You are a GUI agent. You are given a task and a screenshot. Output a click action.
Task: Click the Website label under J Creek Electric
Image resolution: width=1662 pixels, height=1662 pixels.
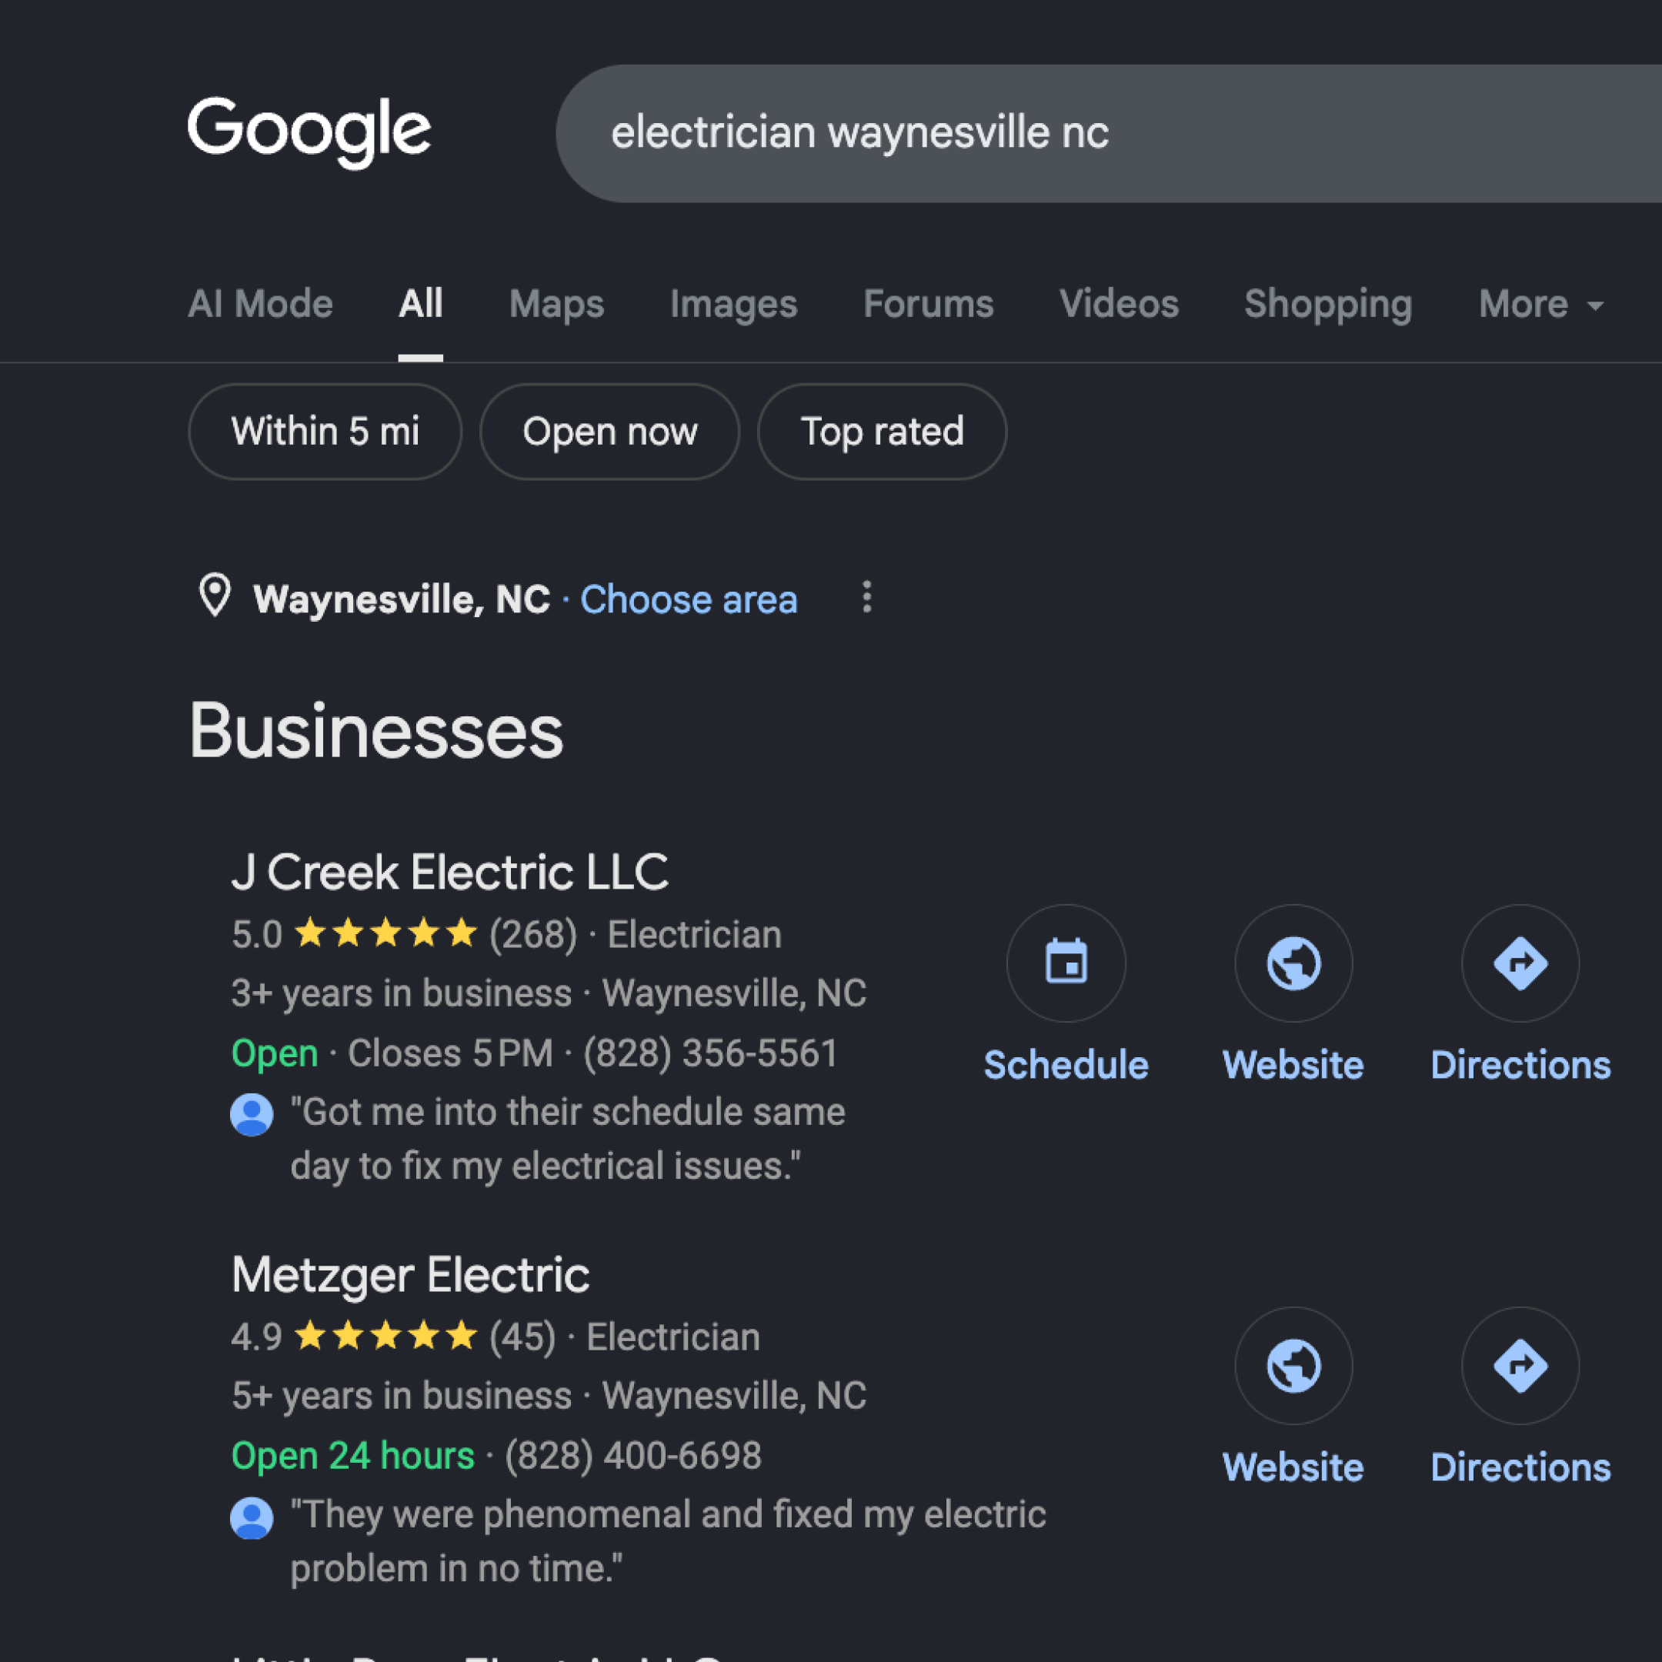coord(1293,1065)
